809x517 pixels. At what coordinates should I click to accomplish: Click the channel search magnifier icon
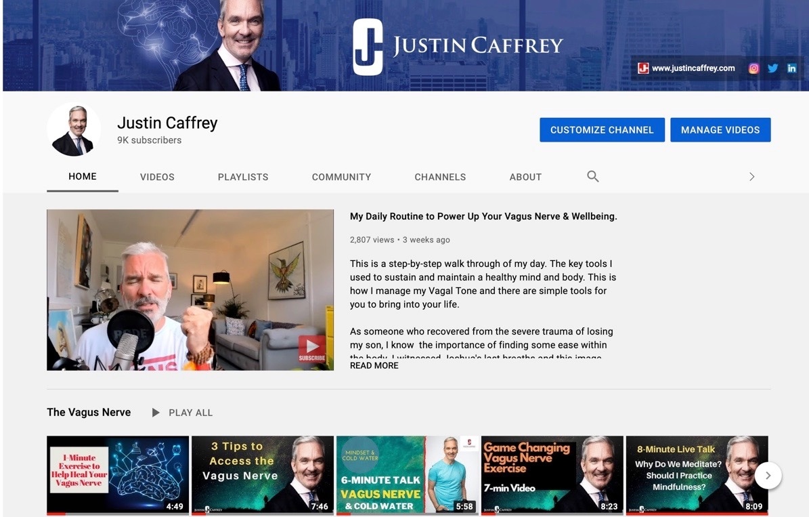coord(593,177)
